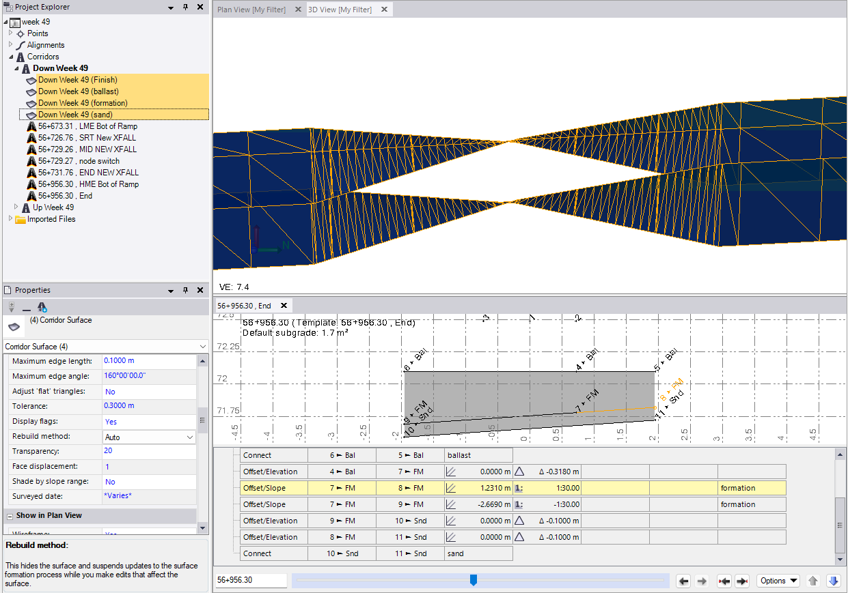Click the station slider handle
Screen dimensions: 848x593
tap(473, 580)
